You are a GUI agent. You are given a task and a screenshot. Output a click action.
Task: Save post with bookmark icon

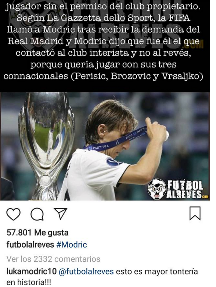pos(195,213)
